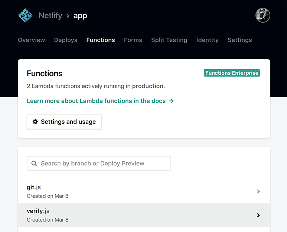Expand git.js row chevron

[x=258, y=191]
